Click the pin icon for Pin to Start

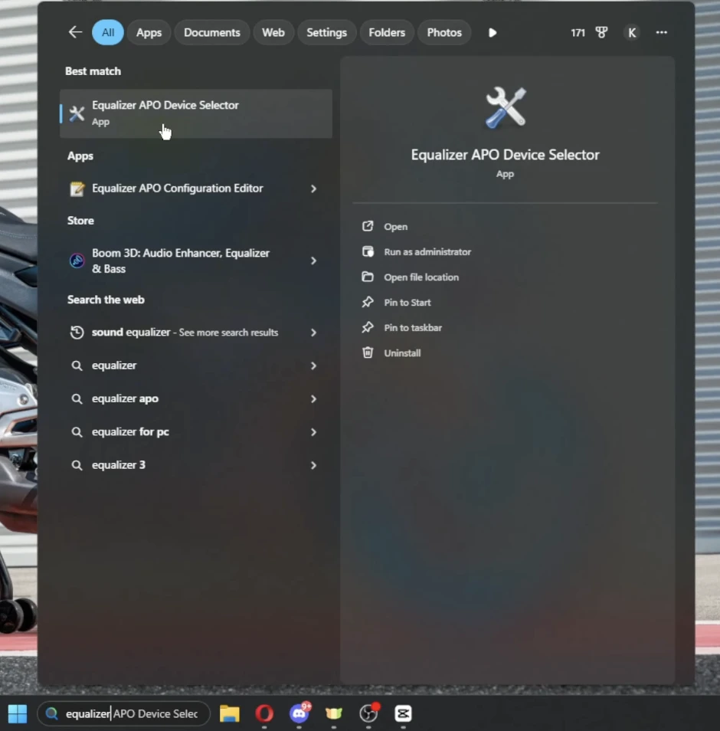[x=368, y=302]
